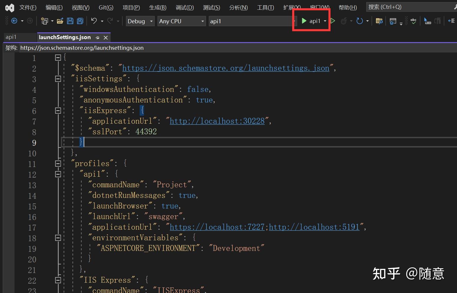Open the Debug configuration dropdown
Viewport: 457px width, 293px height.
coord(140,21)
